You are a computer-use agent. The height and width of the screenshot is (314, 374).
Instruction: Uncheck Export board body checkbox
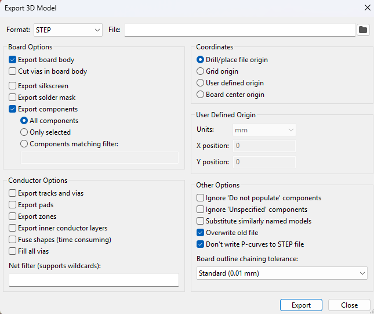point(13,60)
